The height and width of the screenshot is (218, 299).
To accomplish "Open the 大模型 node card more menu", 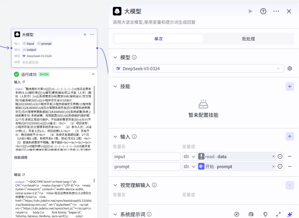I will click(92, 35).
